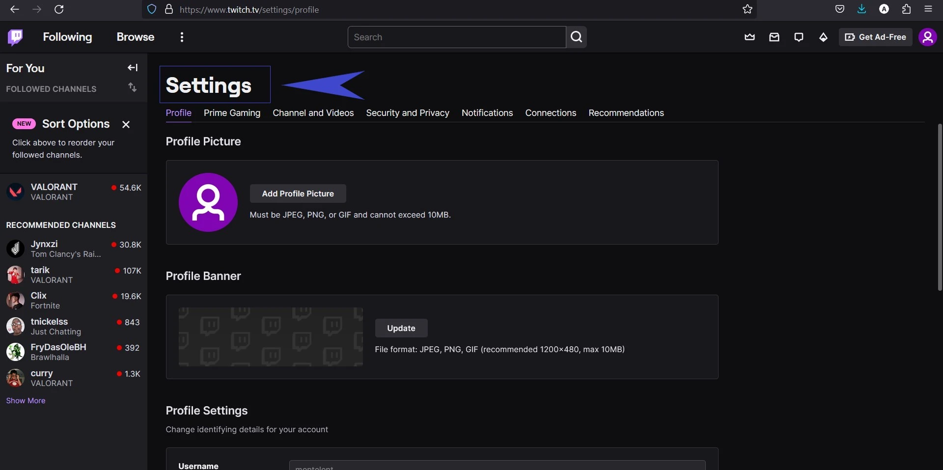Click the shield tracking protection icon
The width and height of the screenshot is (943, 470).
coord(152,9)
